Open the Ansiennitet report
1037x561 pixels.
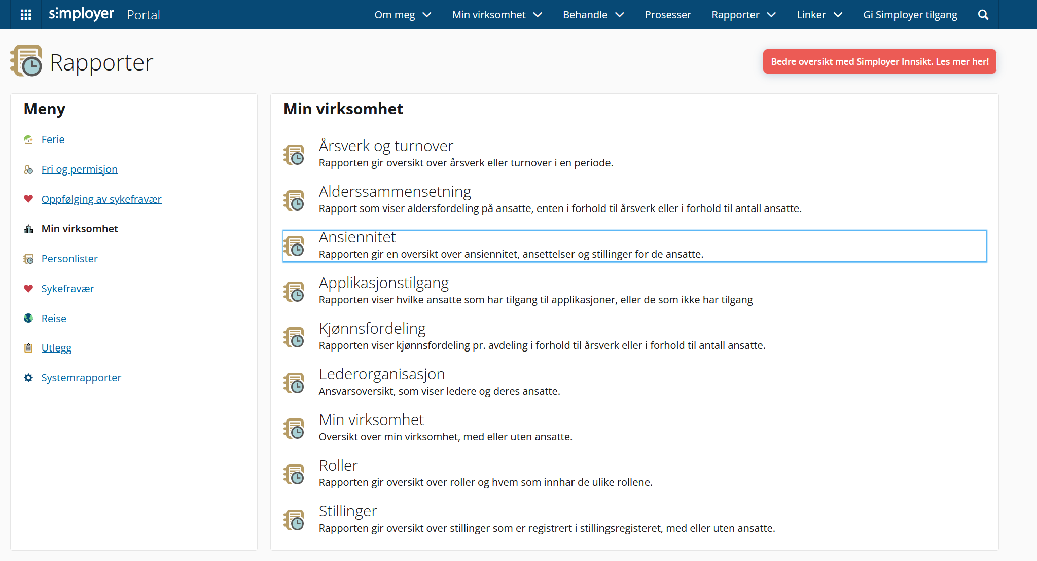tap(357, 237)
